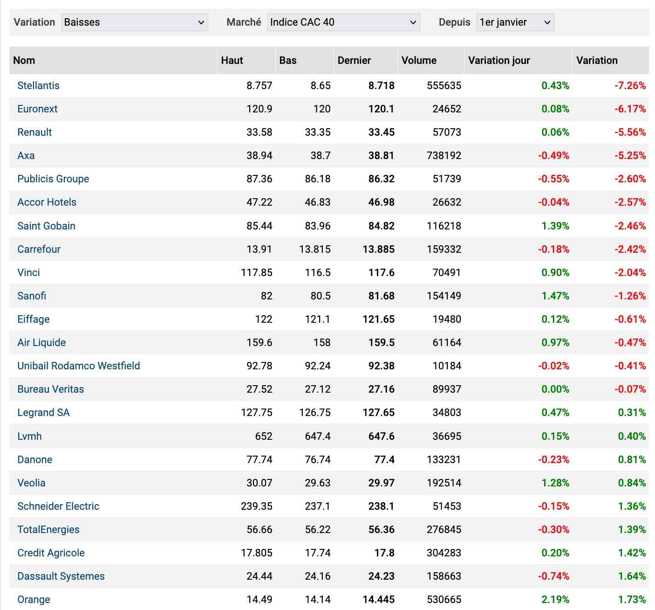
Task: Click Bureau Veritas daily variation 0.00%
Action: coord(555,389)
